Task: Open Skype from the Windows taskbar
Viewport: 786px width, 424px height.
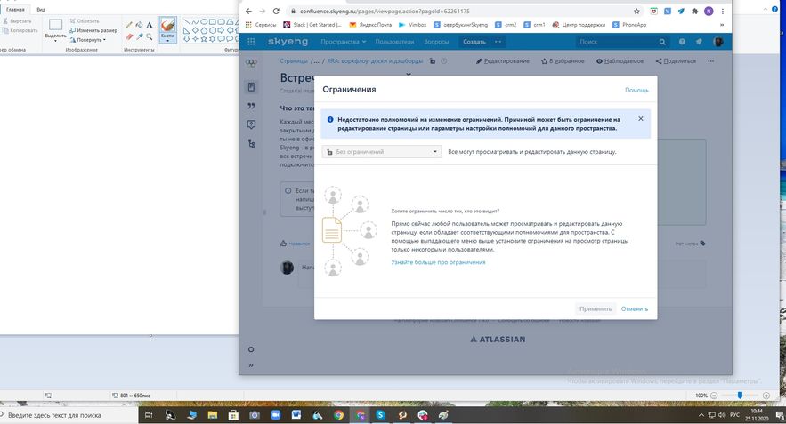Action: coord(380,415)
